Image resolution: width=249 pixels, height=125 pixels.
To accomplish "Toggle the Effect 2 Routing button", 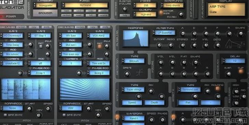I will pos(218,89).
